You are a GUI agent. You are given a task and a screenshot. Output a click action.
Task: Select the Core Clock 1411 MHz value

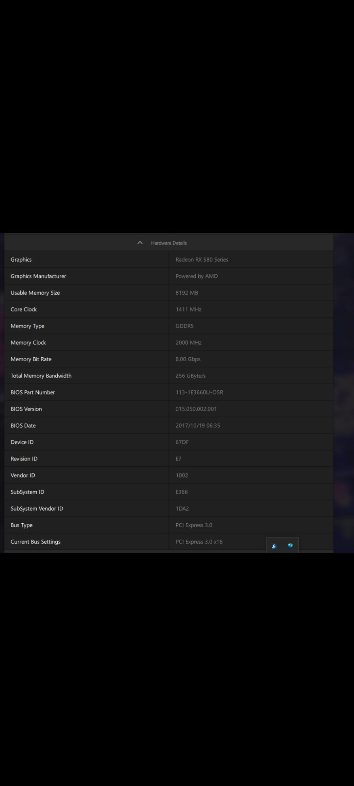(188, 309)
